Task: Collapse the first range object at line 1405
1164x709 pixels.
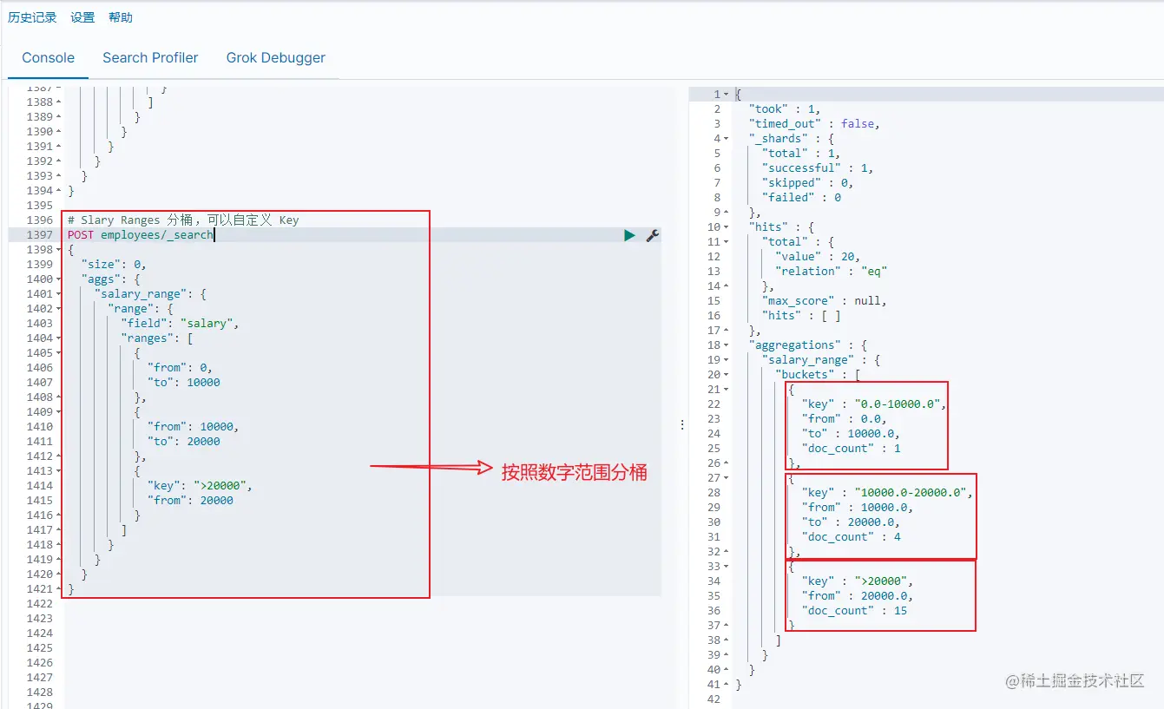Action: pyautogui.click(x=57, y=353)
